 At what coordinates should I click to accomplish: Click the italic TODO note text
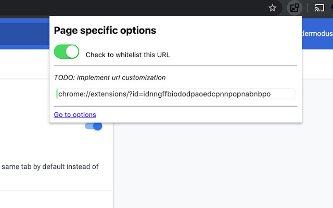(x=109, y=78)
